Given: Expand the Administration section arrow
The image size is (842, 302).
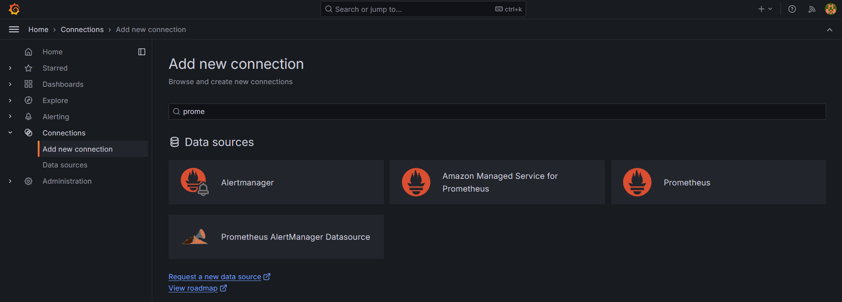Looking at the screenshot, I should click(10, 181).
